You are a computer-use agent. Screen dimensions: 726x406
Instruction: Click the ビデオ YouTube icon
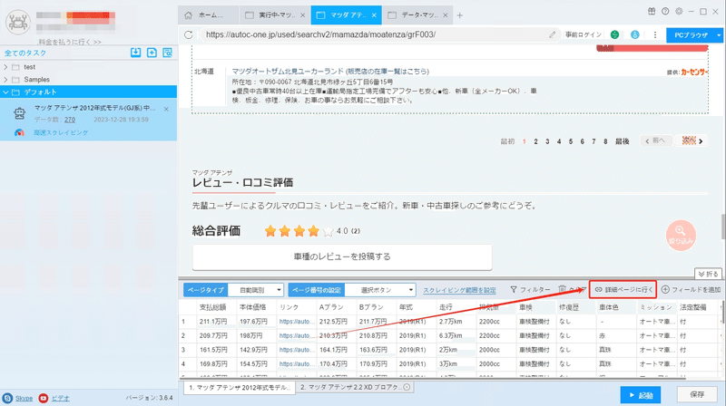(43, 398)
